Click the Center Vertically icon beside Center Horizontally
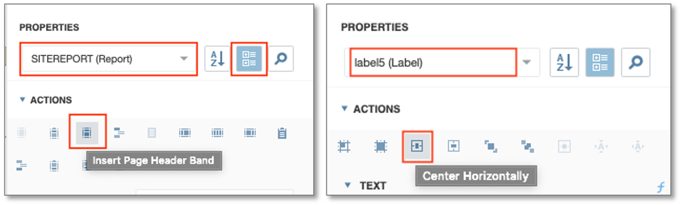The height and width of the screenshot is (205, 682). [454, 146]
